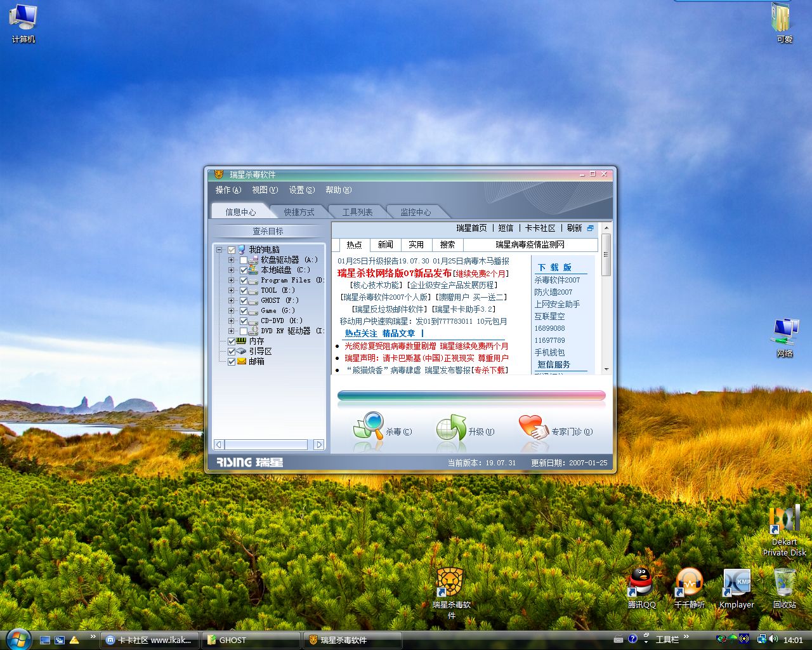This screenshot has width=812, height=650.
Task: Expand the 软盘驱动器 (A:) node
Action: tap(232, 260)
